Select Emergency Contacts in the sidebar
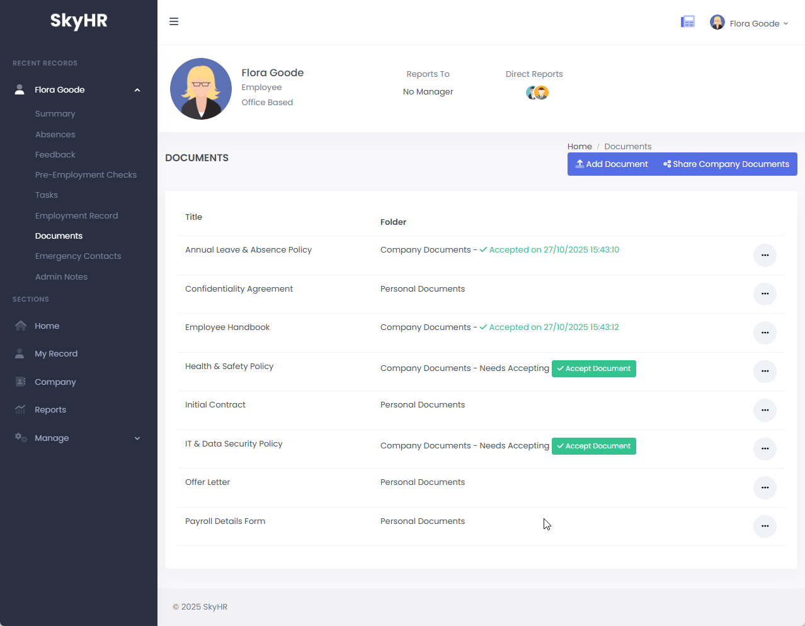 pyautogui.click(x=78, y=256)
